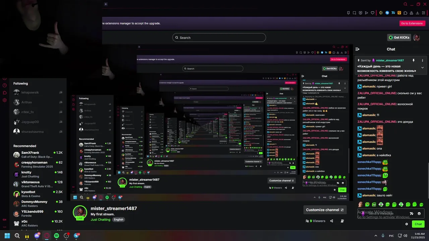Open kyootbot recommended channel

[x=38, y=194]
